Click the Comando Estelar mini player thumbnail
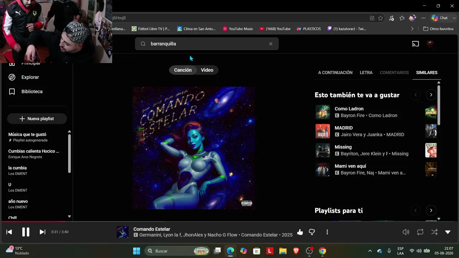 (123, 232)
